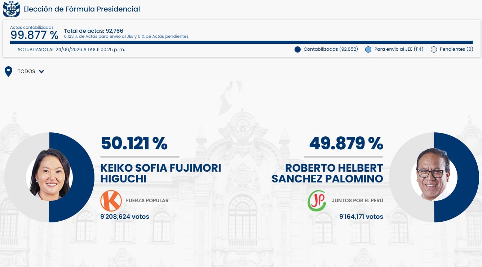Click the 99.877 % actas contabilizadas value
Viewport: 482px width, 267px height.
(x=34, y=35)
